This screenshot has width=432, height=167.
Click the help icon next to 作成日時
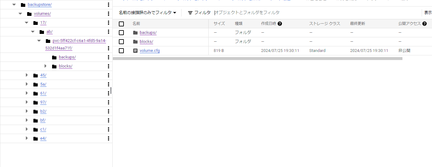tap(280, 24)
